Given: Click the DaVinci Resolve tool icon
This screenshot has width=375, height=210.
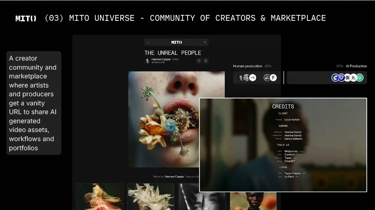Looking at the screenshot, I should pos(267,78).
